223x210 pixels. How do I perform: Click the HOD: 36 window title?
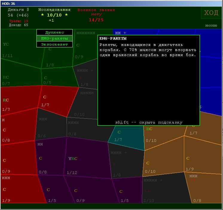[8, 4]
